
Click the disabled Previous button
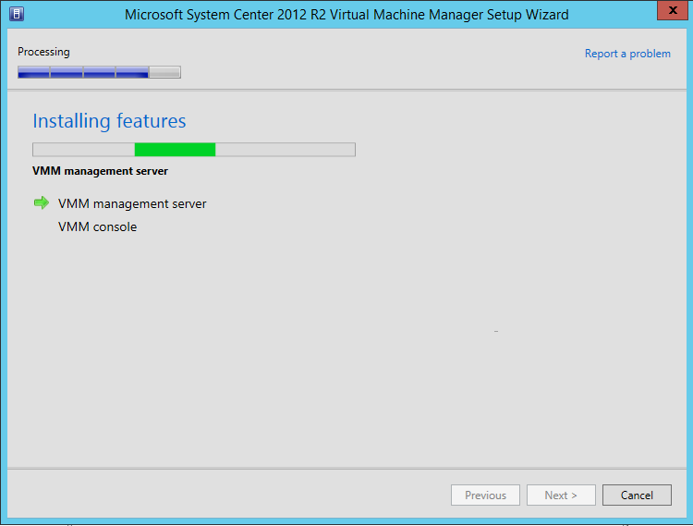click(485, 495)
